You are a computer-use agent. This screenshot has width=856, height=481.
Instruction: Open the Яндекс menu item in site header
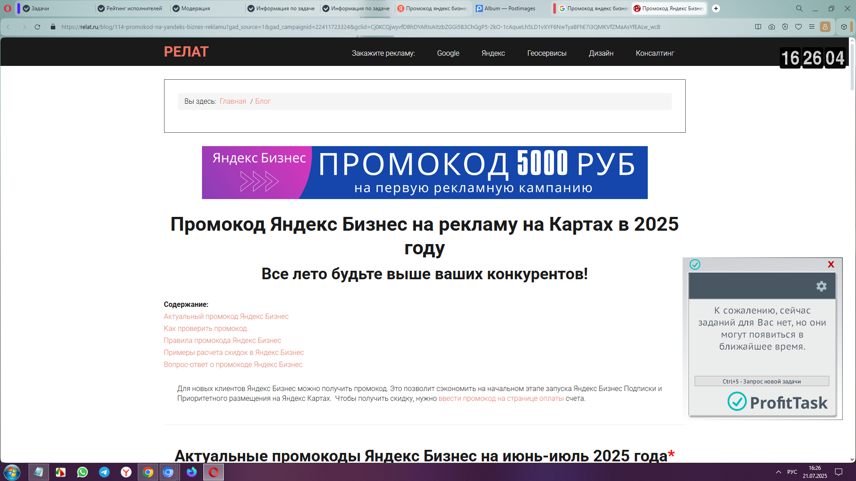493,53
